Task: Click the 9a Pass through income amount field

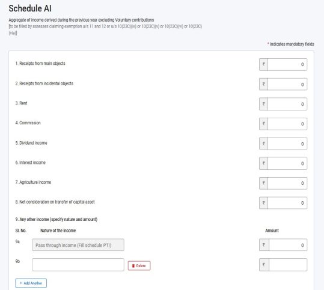Action: 288,245
